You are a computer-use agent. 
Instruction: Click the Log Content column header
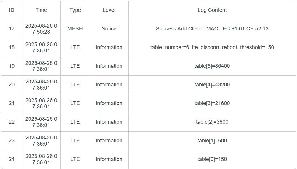tap(212, 10)
